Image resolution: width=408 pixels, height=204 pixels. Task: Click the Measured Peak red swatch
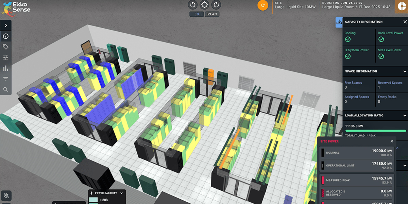323,180
